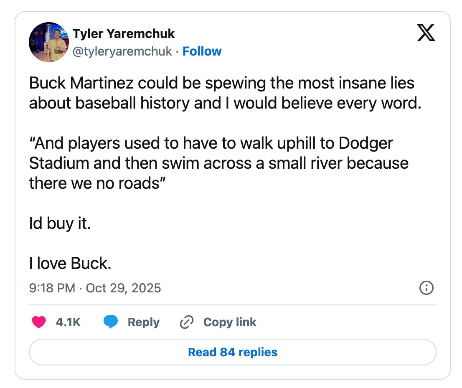Click the X logo icon

[x=426, y=33]
